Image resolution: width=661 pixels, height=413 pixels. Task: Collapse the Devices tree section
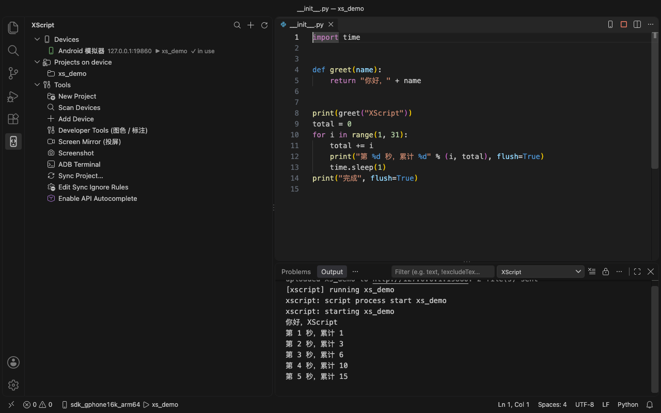pos(37,39)
